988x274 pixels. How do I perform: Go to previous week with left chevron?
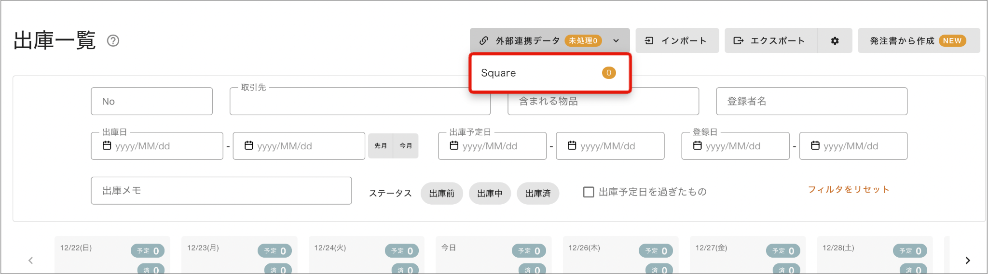[30, 261]
